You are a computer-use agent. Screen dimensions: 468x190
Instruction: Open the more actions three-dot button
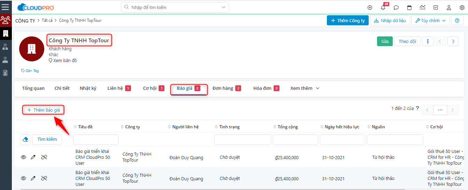[x=428, y=41]
